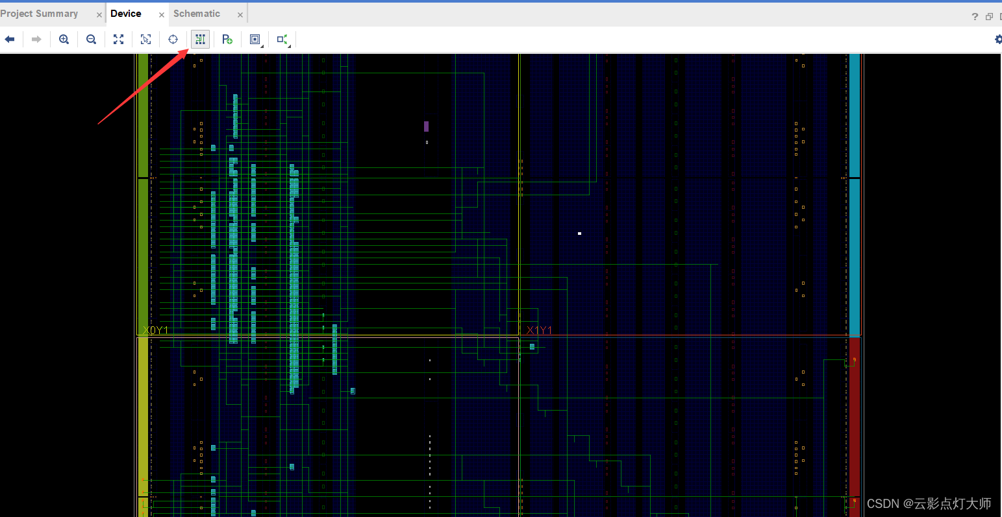
Task: Zoom in on the device view
Action: click(x=64, y=40)
